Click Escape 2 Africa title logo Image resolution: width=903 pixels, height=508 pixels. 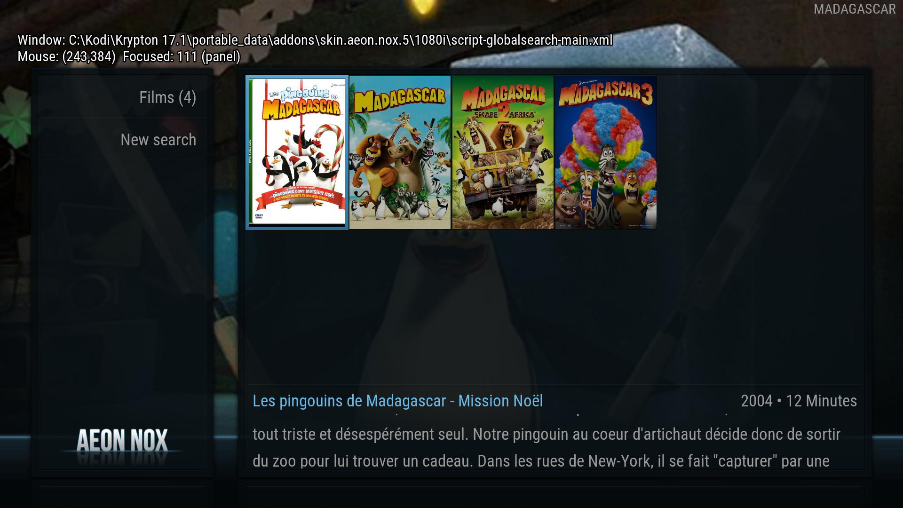(503, 114)
